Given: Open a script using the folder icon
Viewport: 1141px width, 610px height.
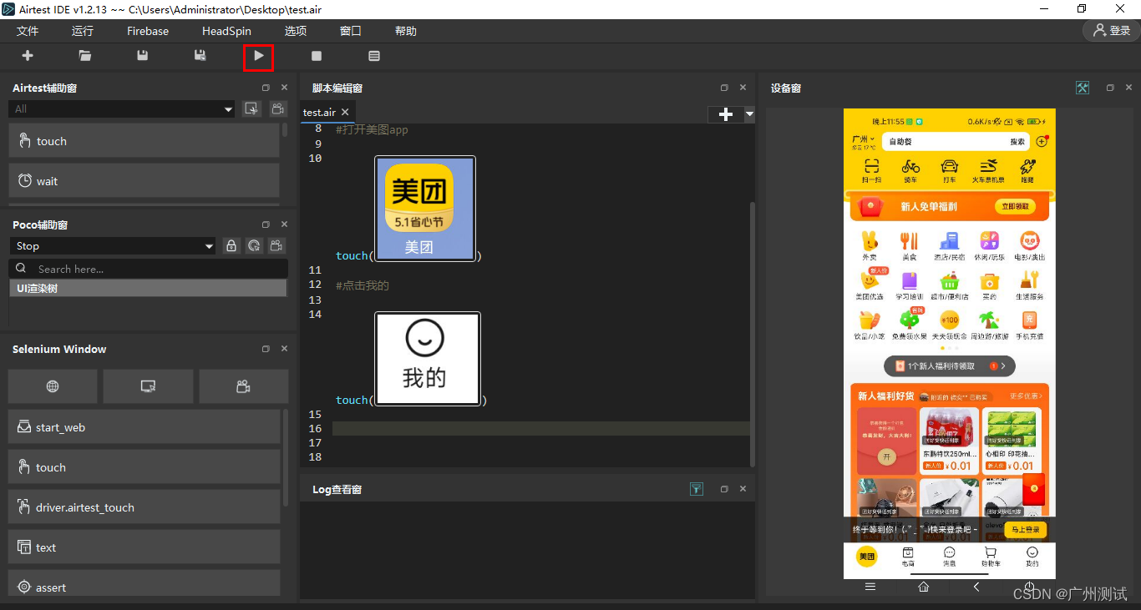Looking at the screenshot, I should pos(85,56).
